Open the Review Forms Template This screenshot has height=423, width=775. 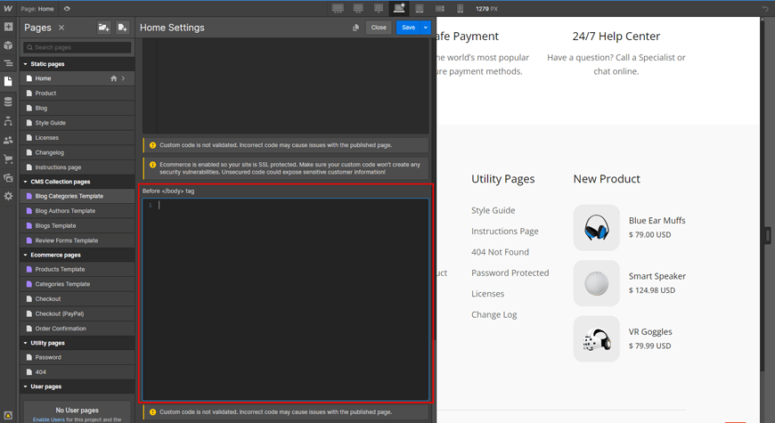77,240
